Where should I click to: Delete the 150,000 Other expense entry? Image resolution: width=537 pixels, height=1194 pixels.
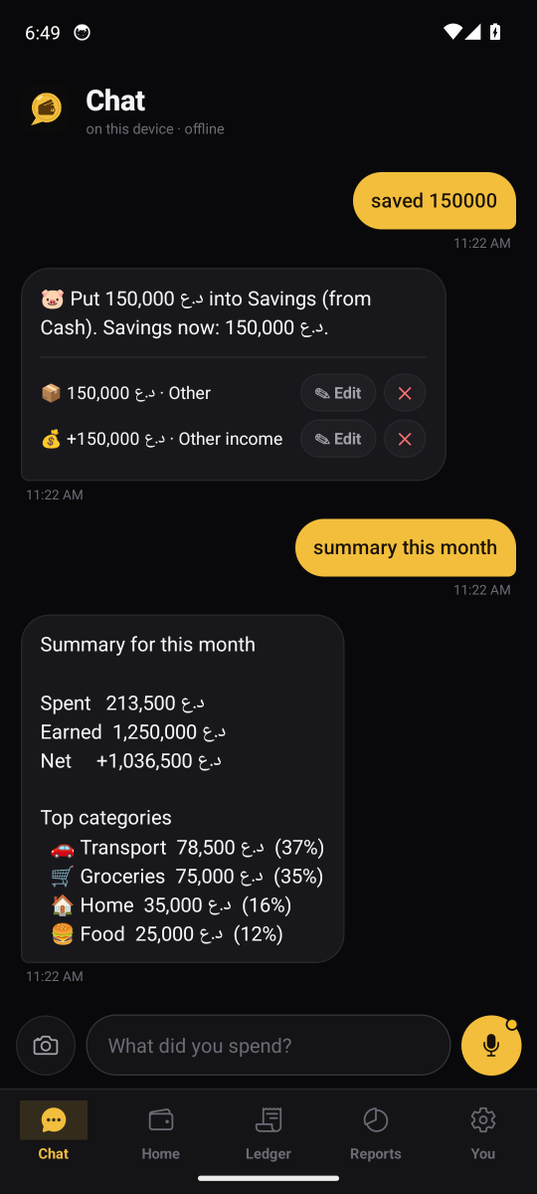405,393
